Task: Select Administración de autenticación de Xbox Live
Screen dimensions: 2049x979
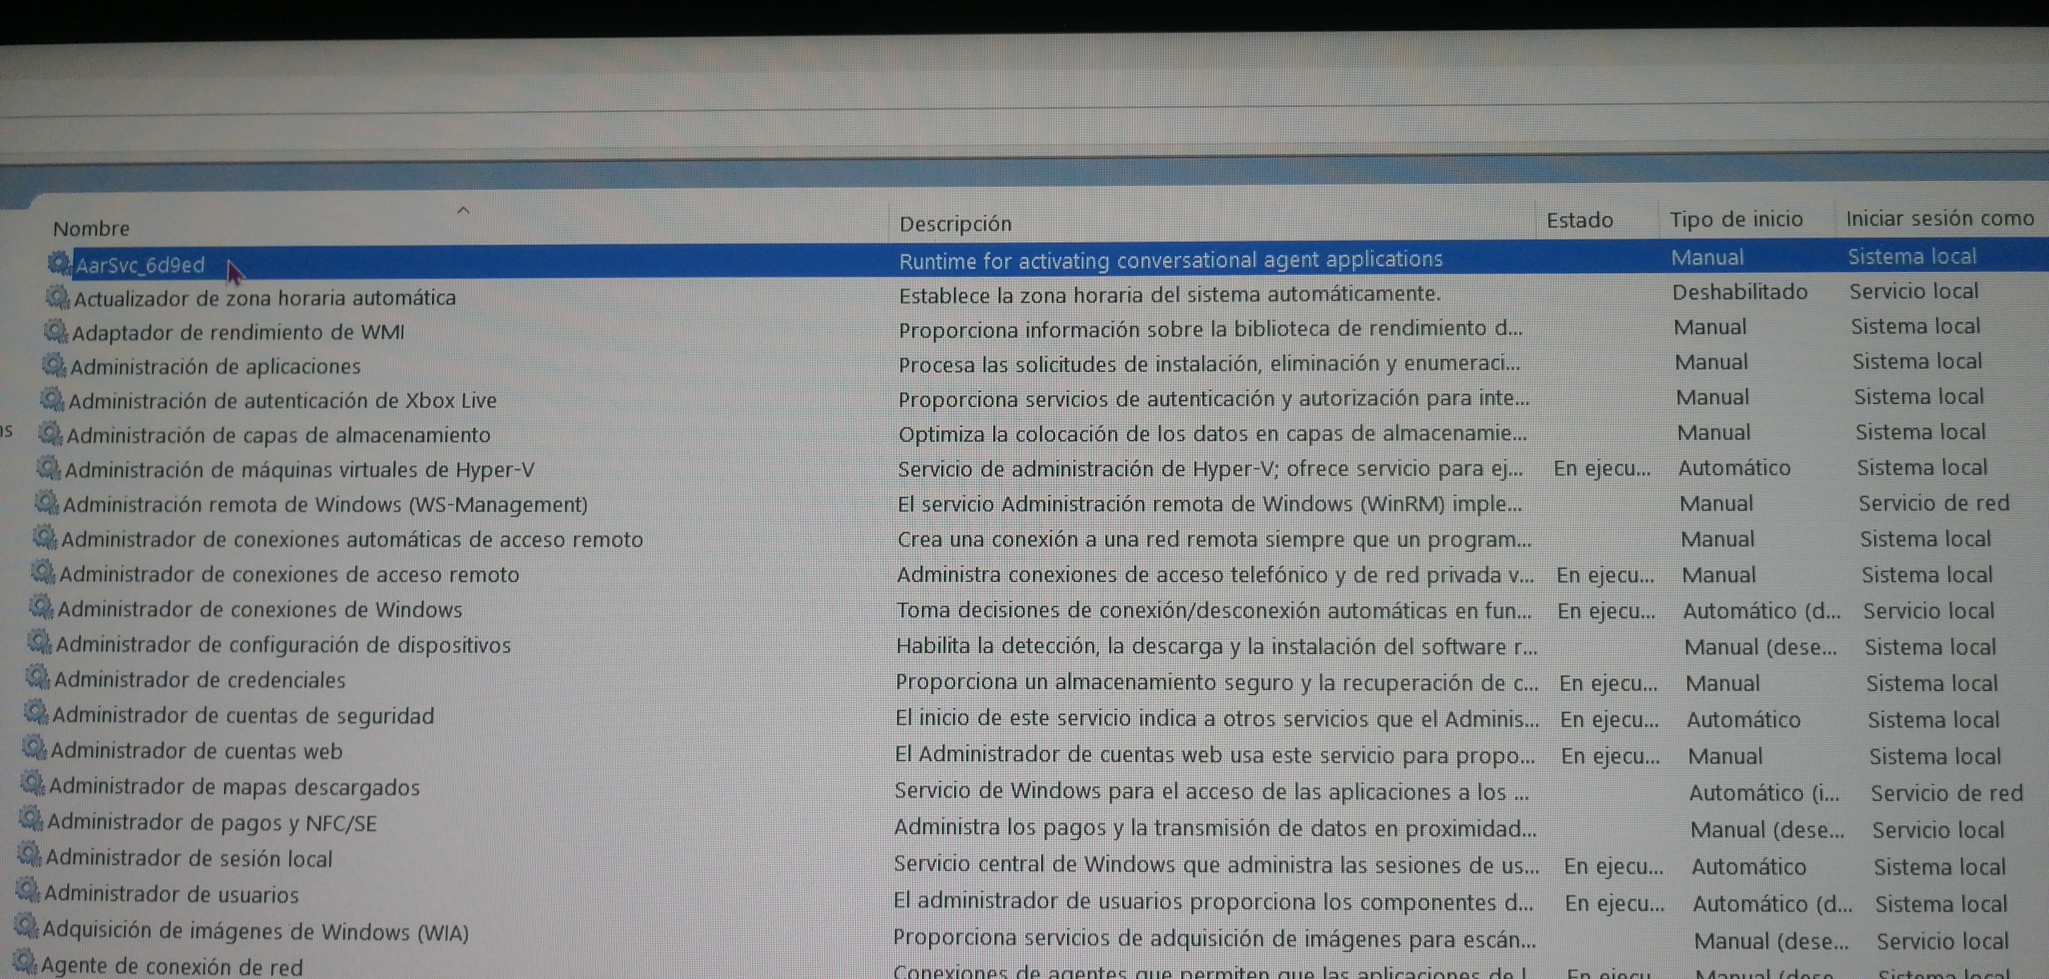Action: [283, 400]
